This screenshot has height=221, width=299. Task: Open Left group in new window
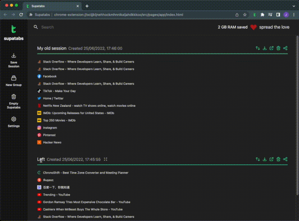click(x=271, y=159)
